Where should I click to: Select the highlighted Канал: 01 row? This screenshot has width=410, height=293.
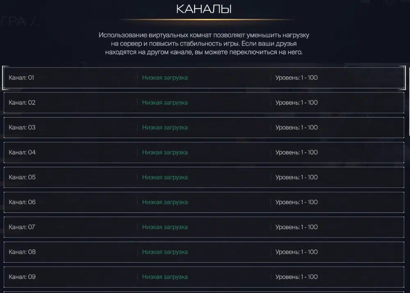tap(204, 78)
